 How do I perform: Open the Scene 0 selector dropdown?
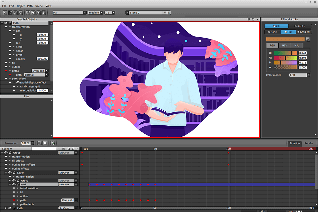(127, 13)
